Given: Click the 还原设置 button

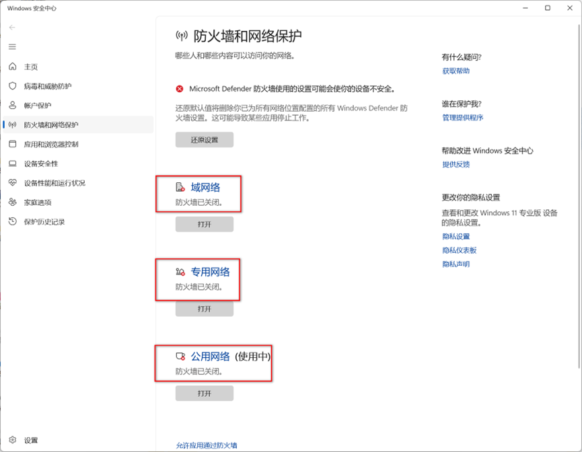Looking at the screenshot, I should point(205,139).
